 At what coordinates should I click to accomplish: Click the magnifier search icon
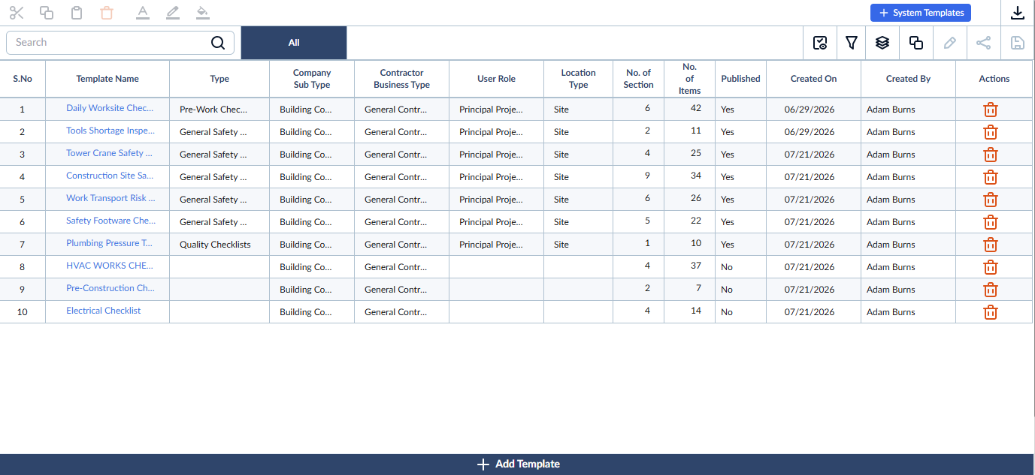coord(218,43)
